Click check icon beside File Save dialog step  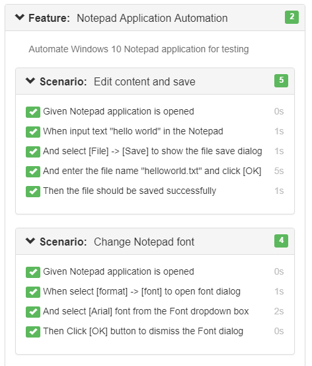pos(33,152)
